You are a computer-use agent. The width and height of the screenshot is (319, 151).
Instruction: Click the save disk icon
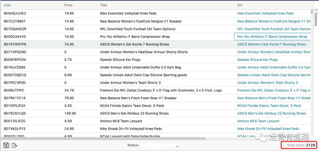(x=6, y=145)
